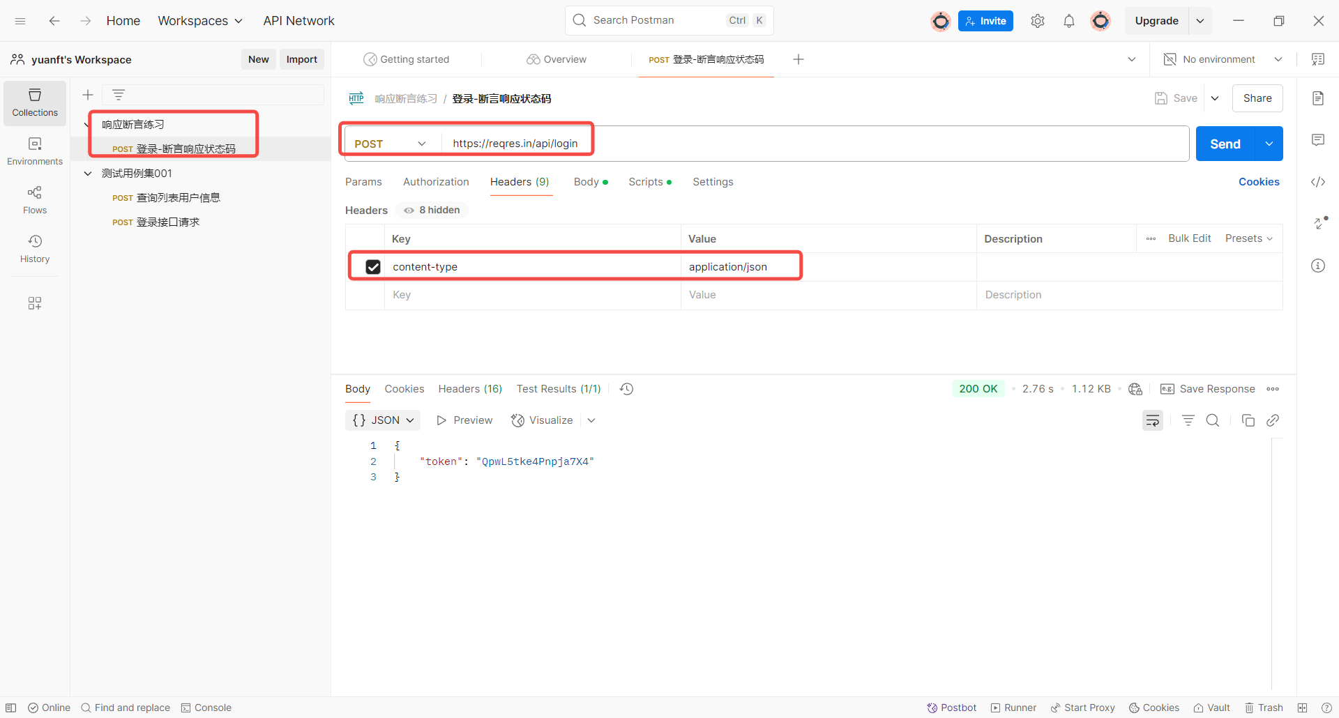Toggle sidebar layout icon in status bar
This screenshot has height=718, width=1339.
[x=11, y=708]
